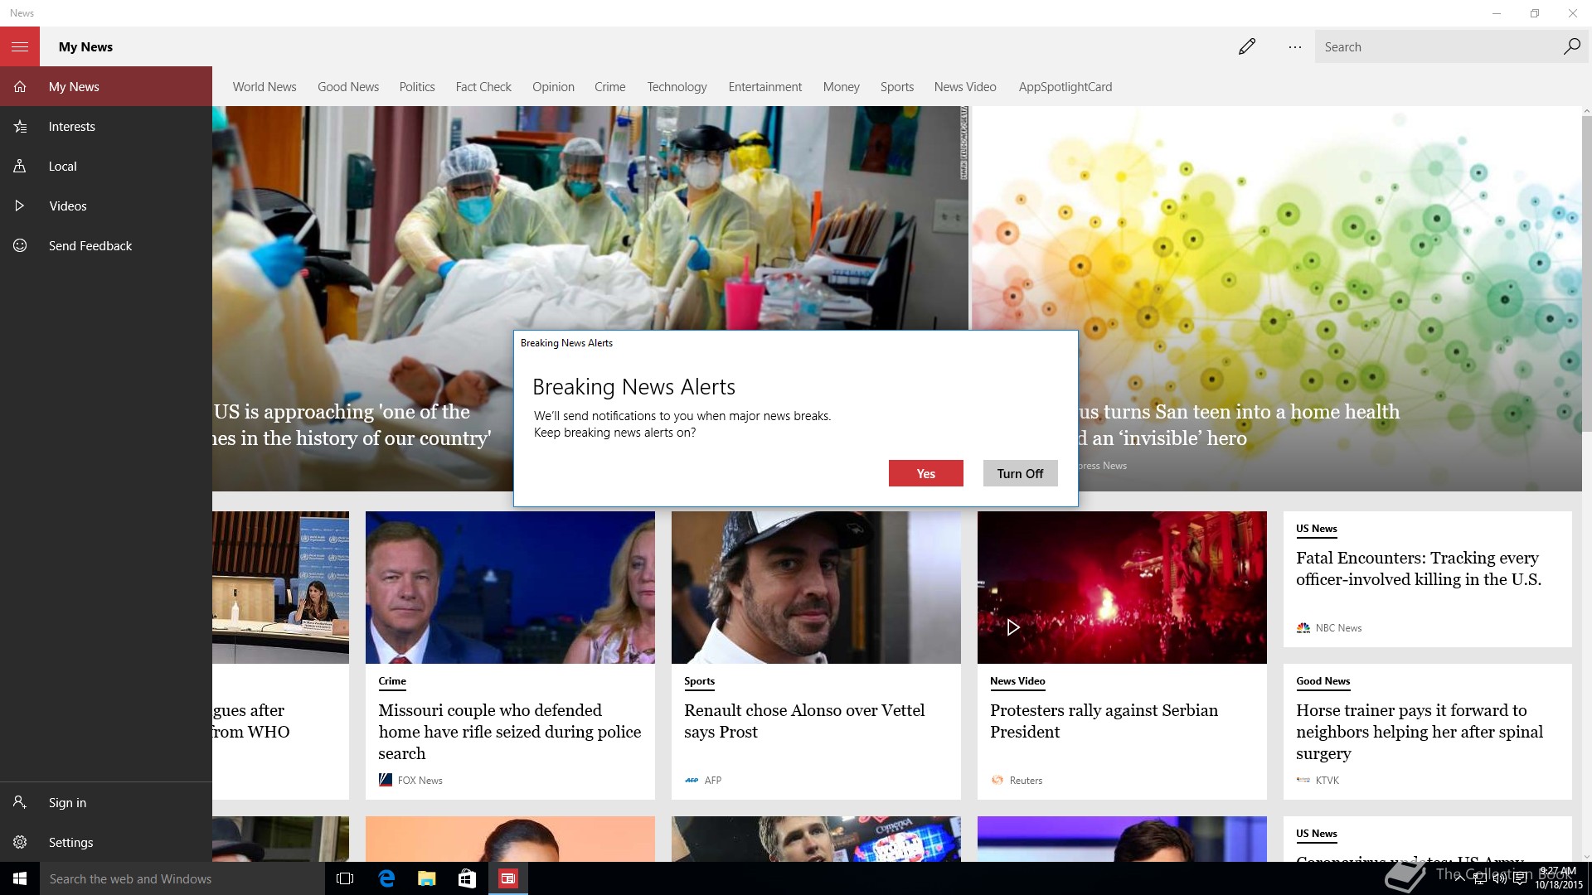Open the more options ellipsis

(x=1295, y=47)
